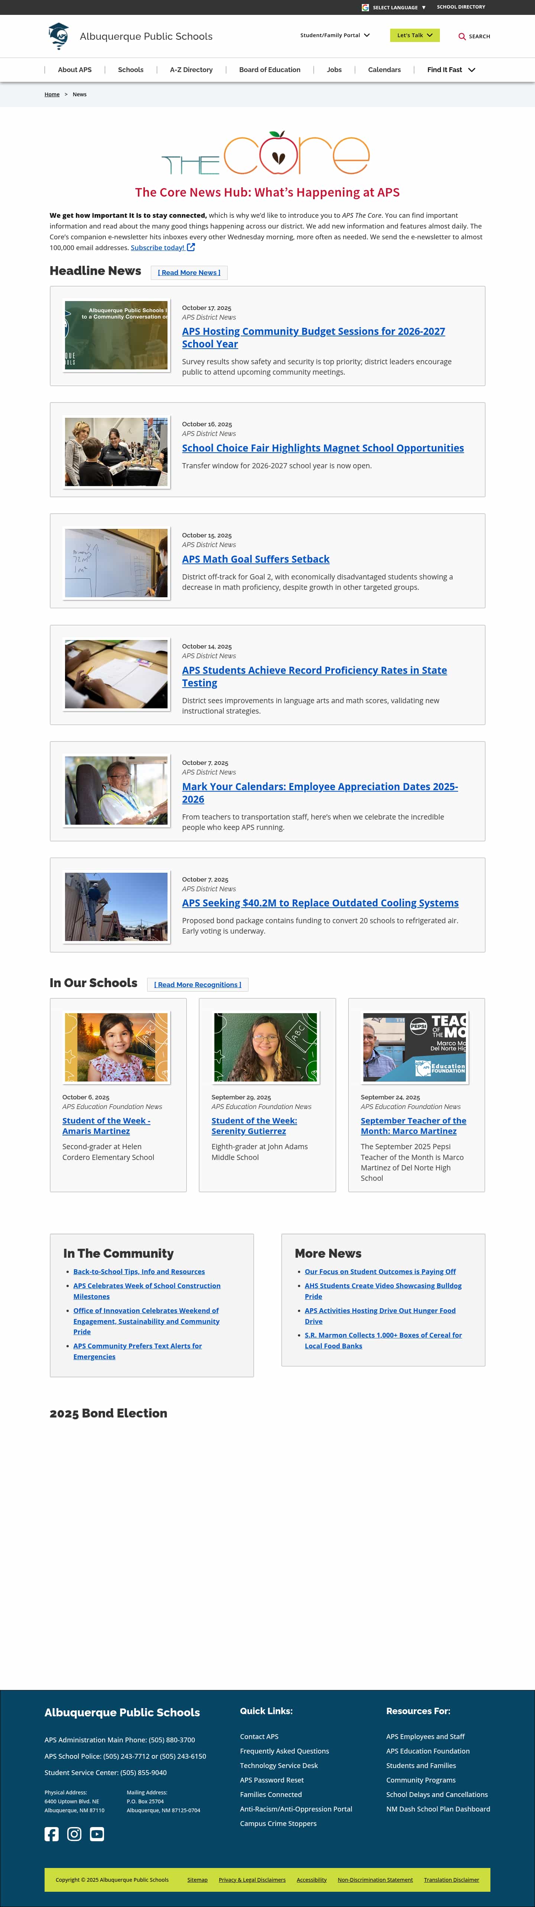
Task: Open Focus on Student Outcomes link
Action: (x=380, y=1272)
